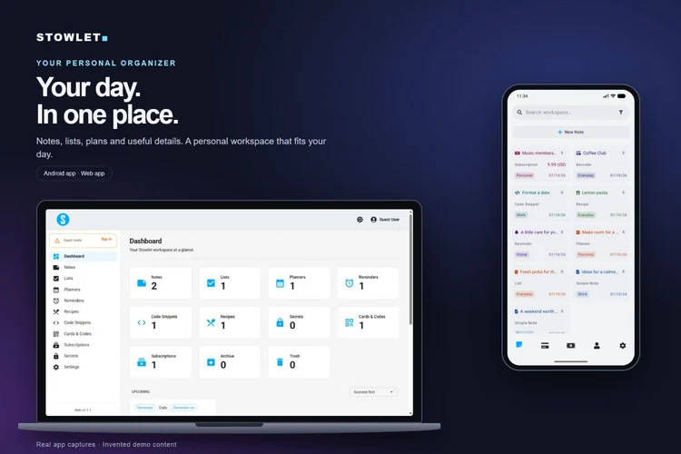Click the Code Snippets card brackets icon

(x=142, y=323)
